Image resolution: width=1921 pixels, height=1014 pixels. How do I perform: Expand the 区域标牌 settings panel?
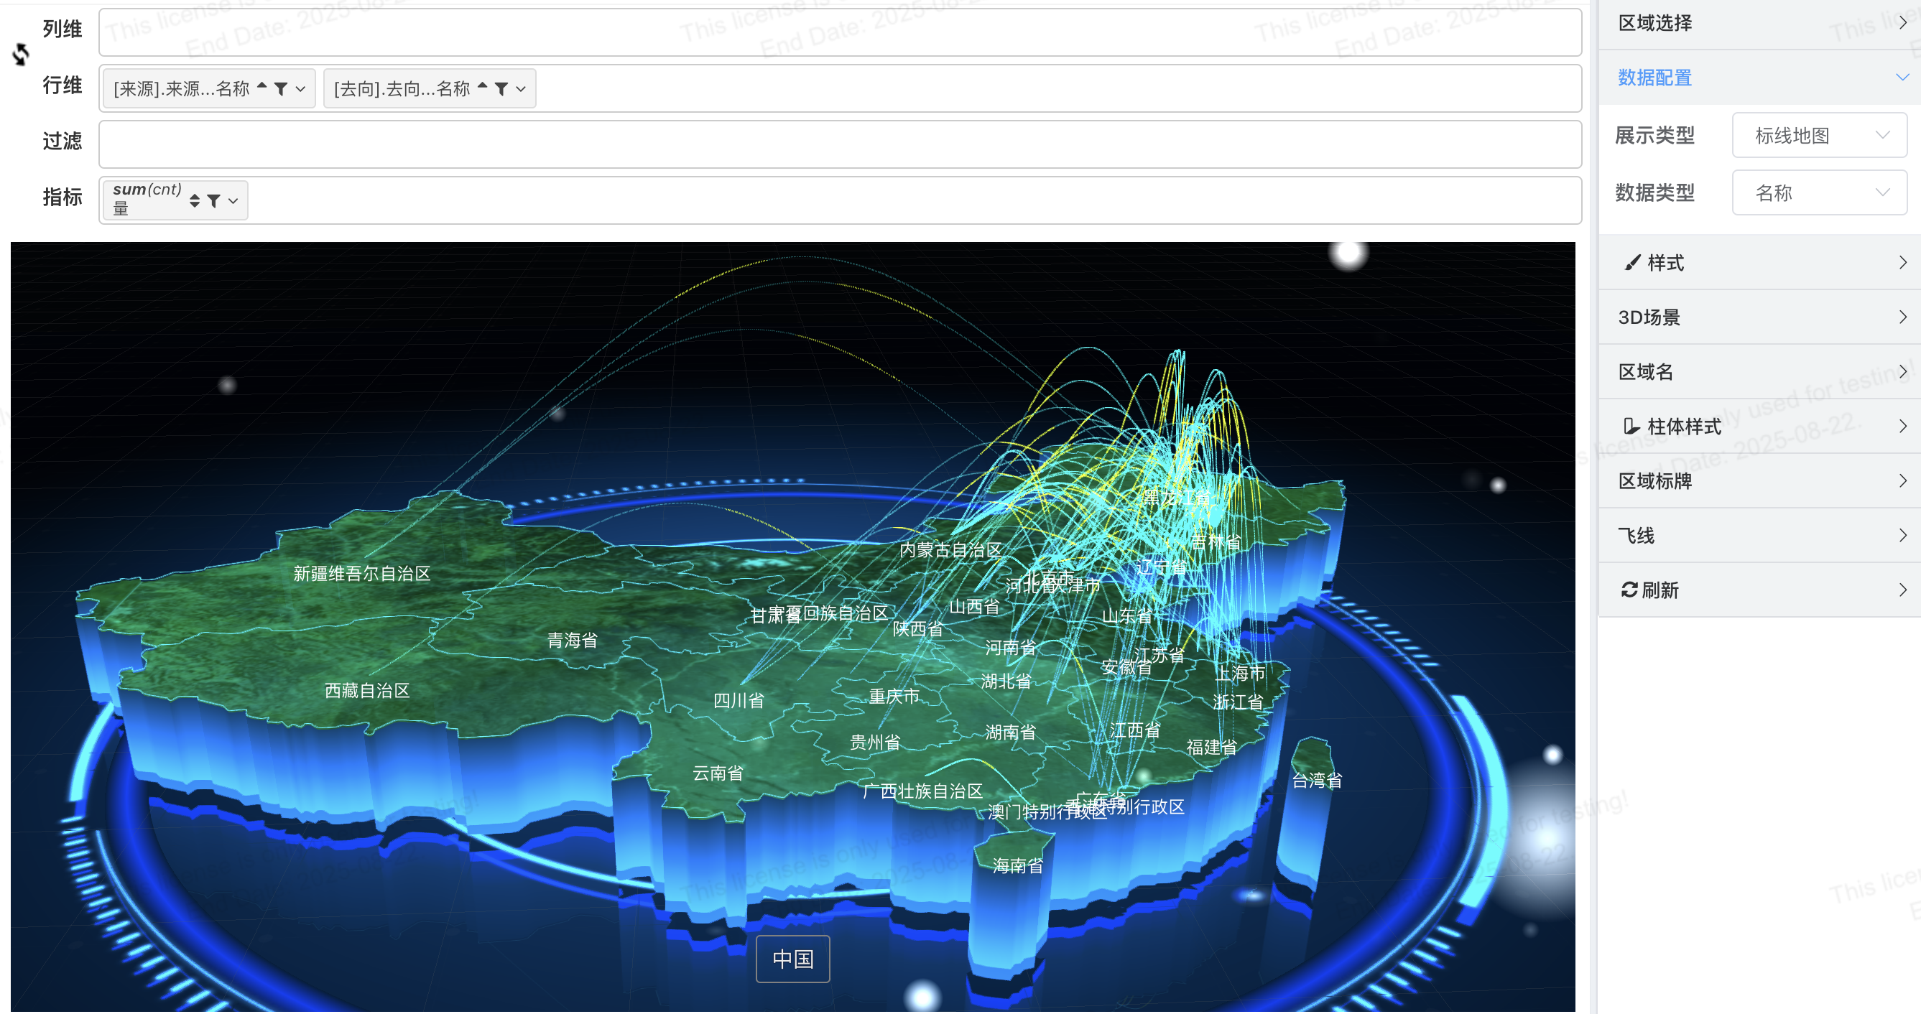coord(1760,481)
